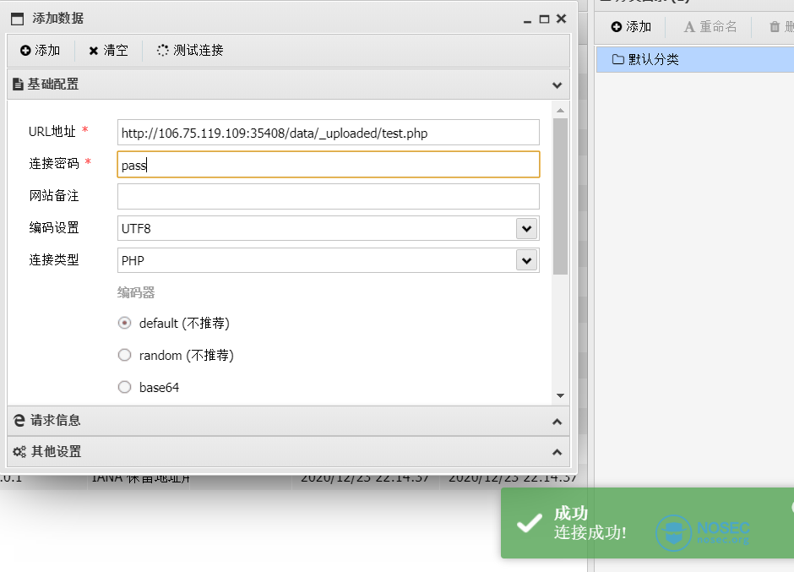Click the 测试连接 test connection button
This screenshot has width=794, height=572.
click(x=190, y=50)
